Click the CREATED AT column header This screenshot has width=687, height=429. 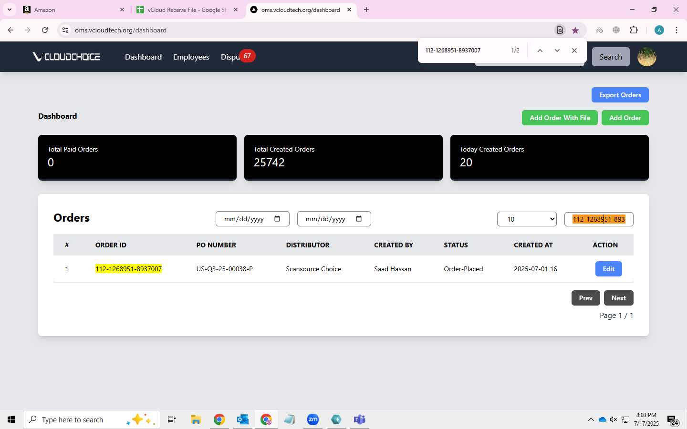pyautogui.click(x=533, y=245)
